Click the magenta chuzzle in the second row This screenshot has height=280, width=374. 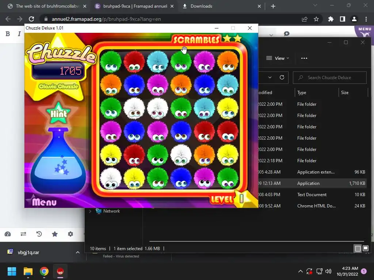coord(157,85)
